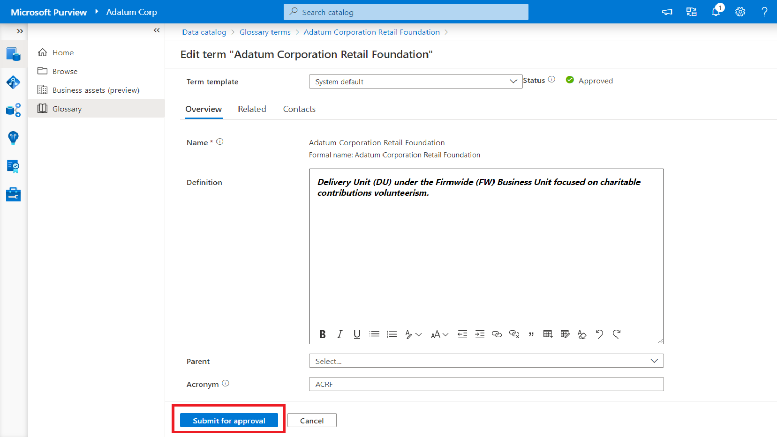The image size is (777, 437).
Task: Open the Management toolbox icon in left rail
Action: pyautogui.click(x=13, y=194)
